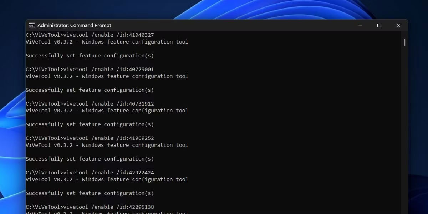
Task: Click the command line with id:41040327
Action: coord(90,35)
